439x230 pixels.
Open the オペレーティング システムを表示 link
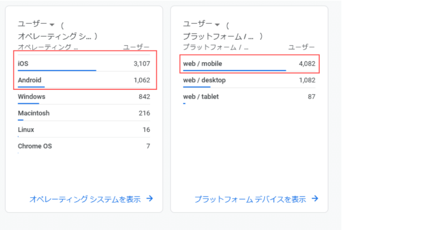tap(85, 199)
